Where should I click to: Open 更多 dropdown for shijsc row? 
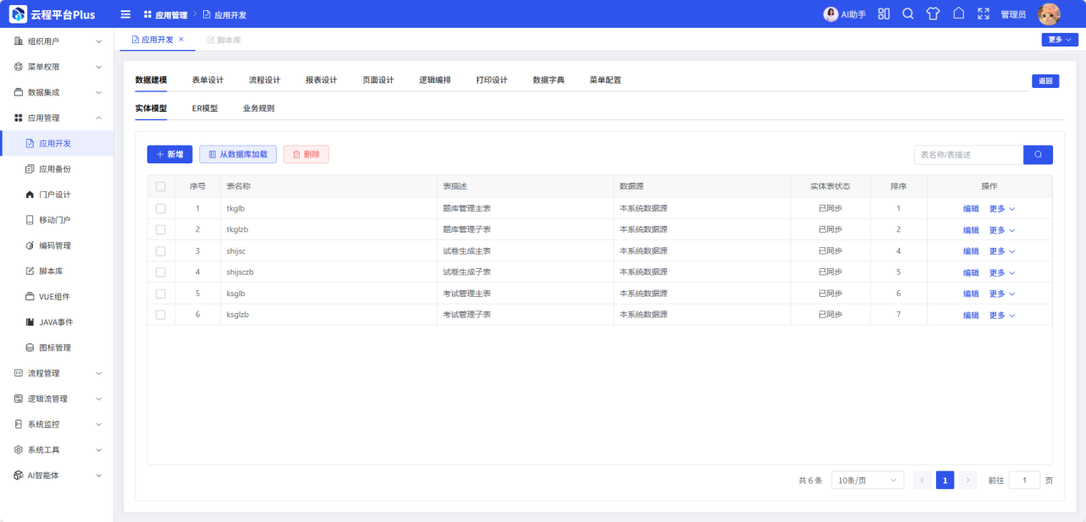[1002, 251]
